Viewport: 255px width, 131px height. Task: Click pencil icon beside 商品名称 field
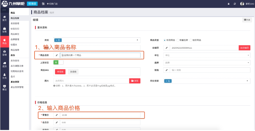[x=57, y=55]
